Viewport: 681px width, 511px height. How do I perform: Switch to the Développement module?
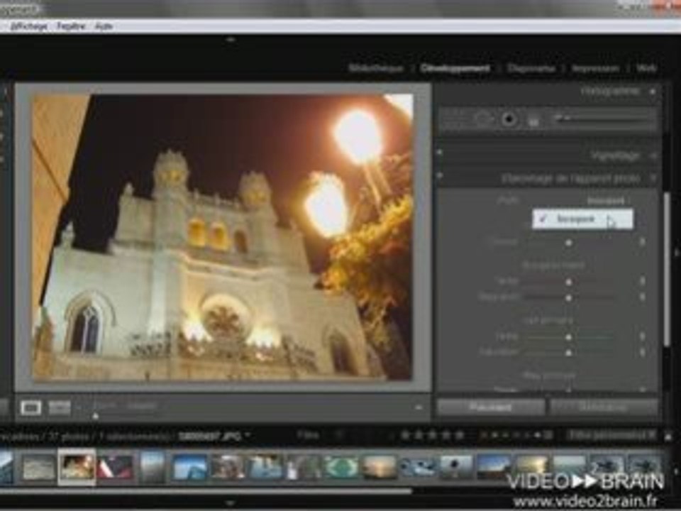tap(455, 68)
